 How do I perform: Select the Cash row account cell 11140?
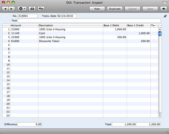(x=24, y=33)
